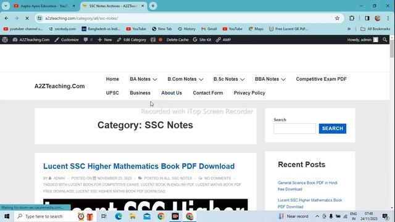The width and height of the screenshot is (395, 222).
Task: Open the Yoast SEO icon in admin bar
Action: (153, 39)
